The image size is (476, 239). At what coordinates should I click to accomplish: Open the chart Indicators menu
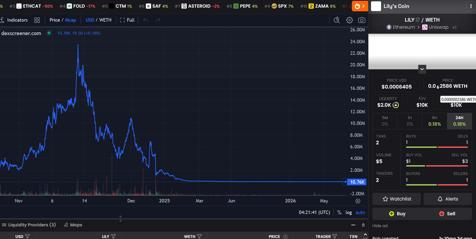[x=14, y=20]
